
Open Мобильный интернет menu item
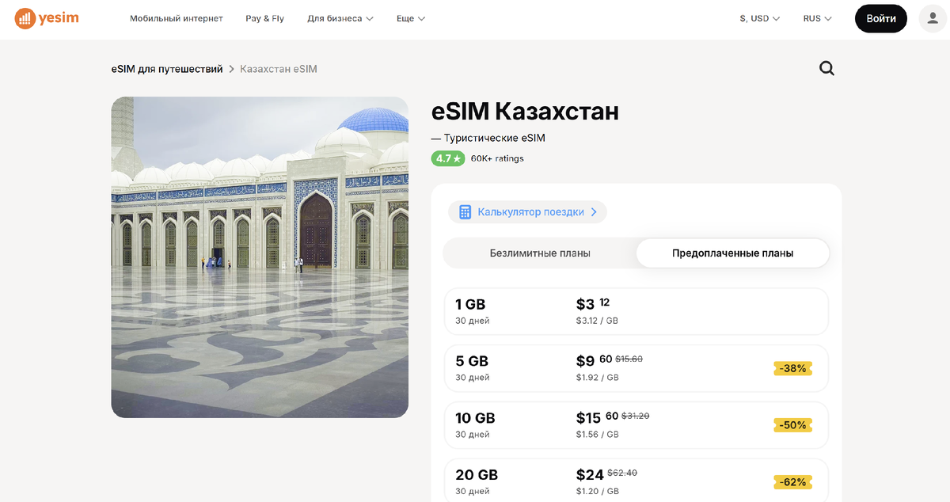point(177,18)
